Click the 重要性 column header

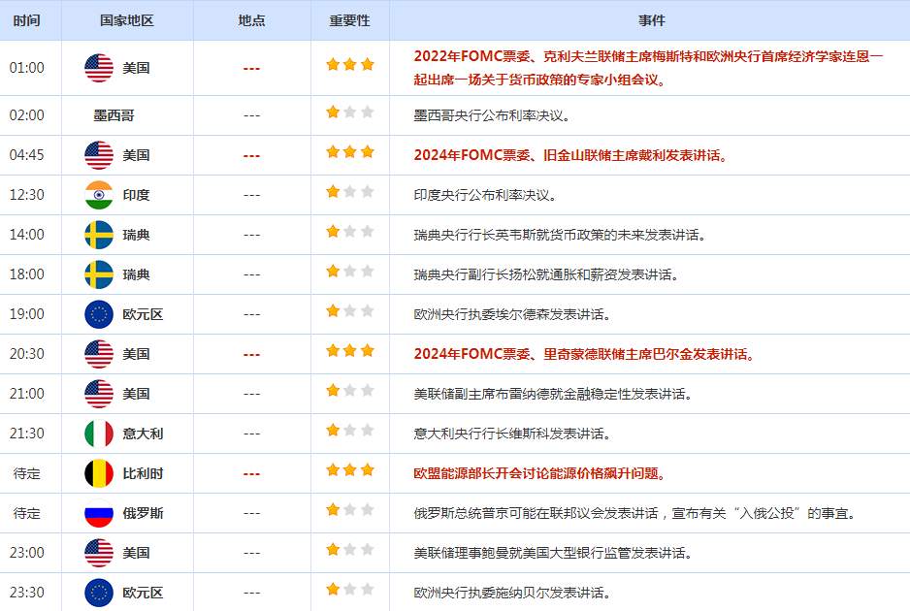click(349, 21)
